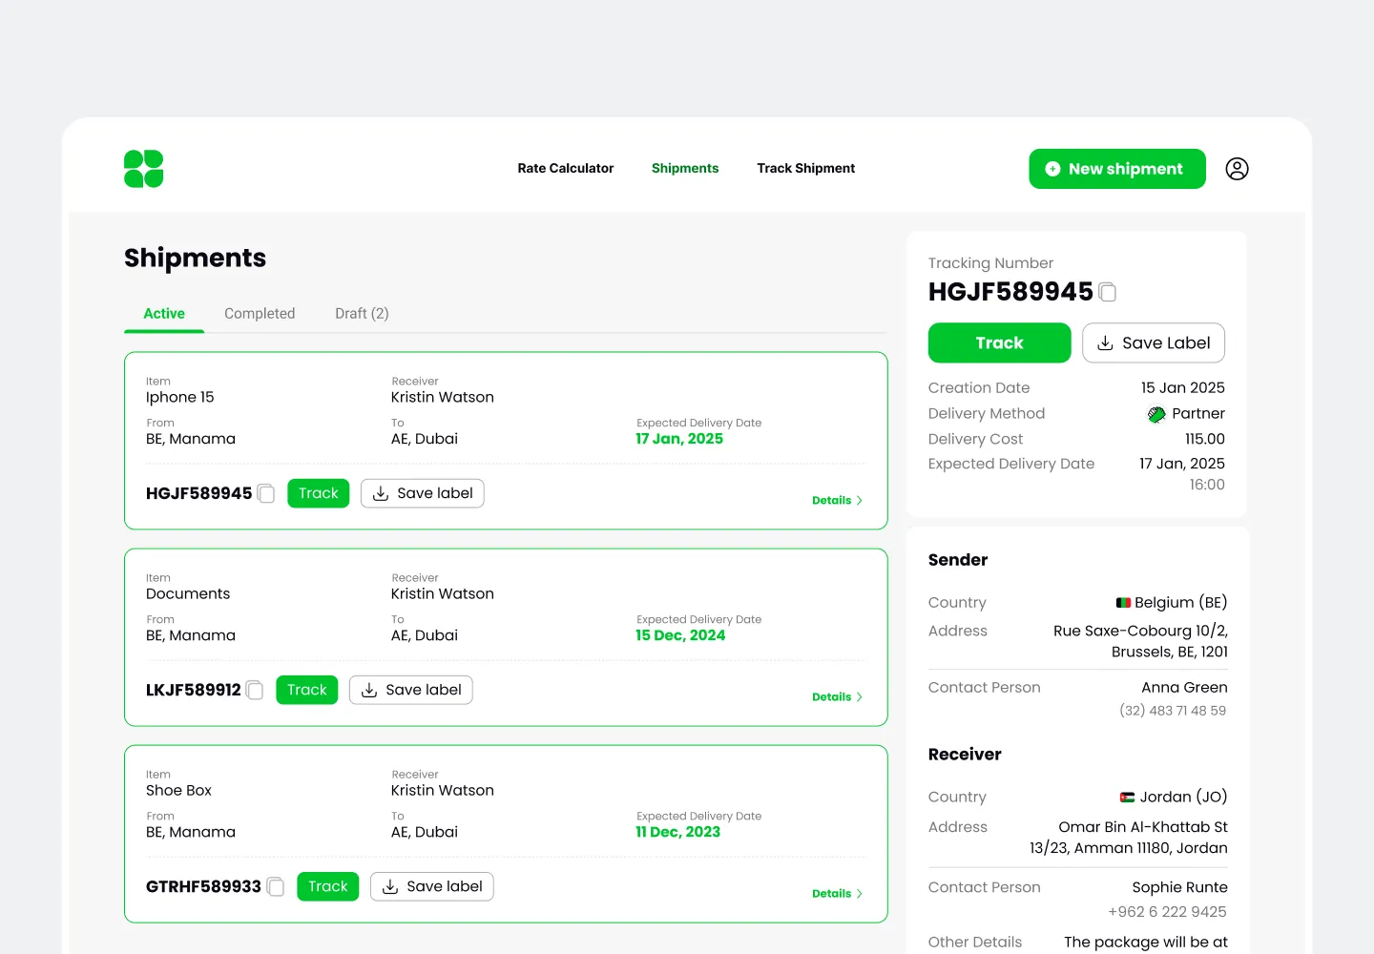The width and height of the screenshot is (1374, 954).
Task: Copy the HGJF589945 code in Iphone 15 card
Action: coord(267,493)
